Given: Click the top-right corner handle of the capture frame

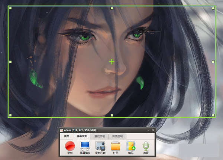Looking at the screenshot, I should click(x=213, y=8).
